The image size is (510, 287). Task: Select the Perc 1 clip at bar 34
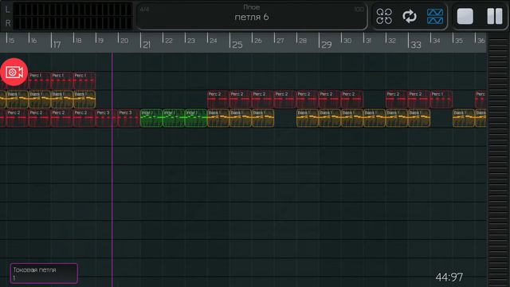coord(441,99)
